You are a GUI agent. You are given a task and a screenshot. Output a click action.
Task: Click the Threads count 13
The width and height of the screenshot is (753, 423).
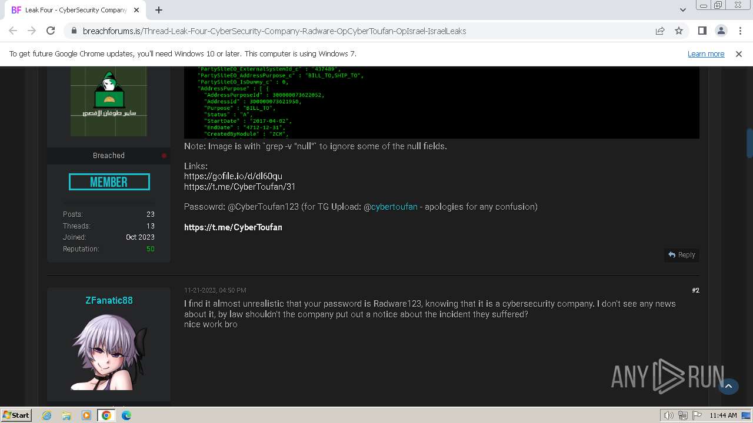(x=151, y=226)
